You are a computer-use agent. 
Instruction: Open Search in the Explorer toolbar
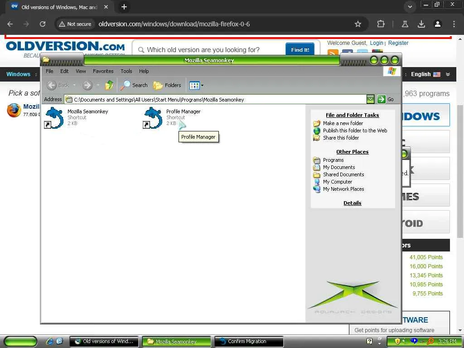point(134,85)
